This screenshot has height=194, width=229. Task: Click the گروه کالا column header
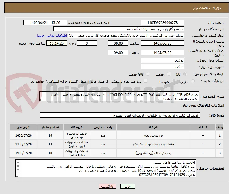[x=76, y=127]
